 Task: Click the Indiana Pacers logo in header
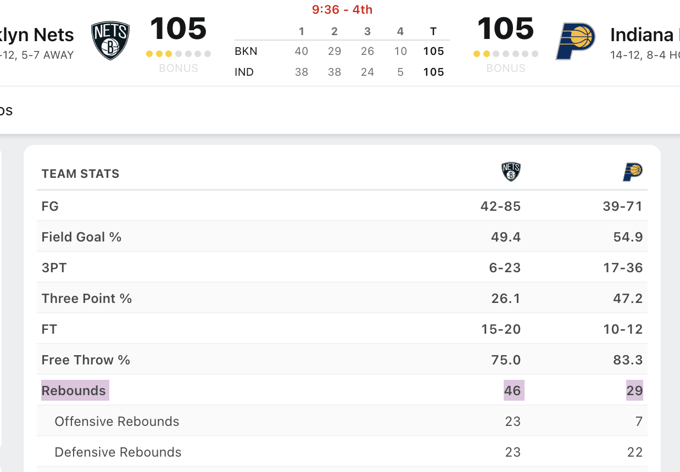click(575, 41)
